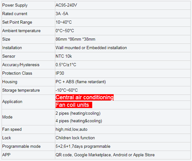Click the 10~40°C value

coord(63,22)
